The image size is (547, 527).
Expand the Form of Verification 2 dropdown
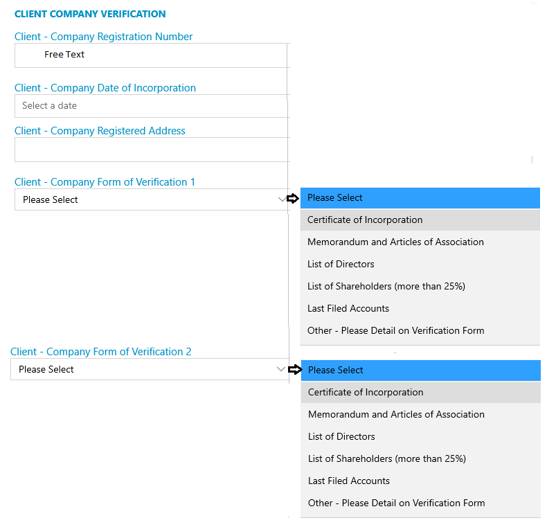coord(150,369)
